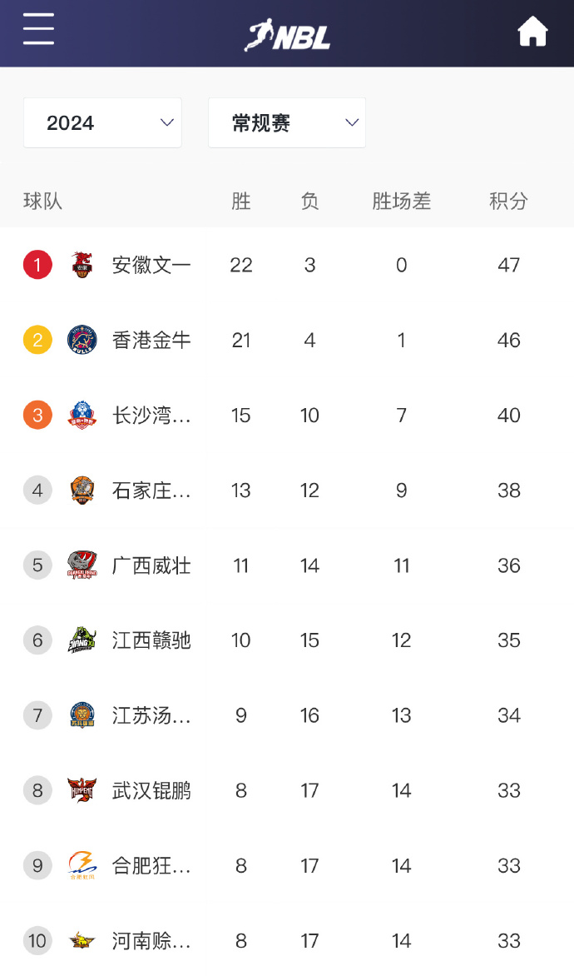Tap the 武汉锟鹏 team logo
The height and width of the screenshot is (976, 574).
coord(82,790)
